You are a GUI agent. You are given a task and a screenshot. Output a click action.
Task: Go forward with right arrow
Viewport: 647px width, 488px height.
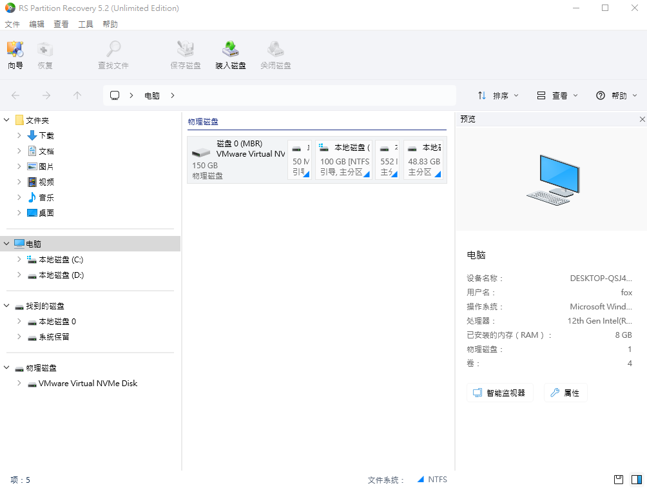[x=46, y=95]
